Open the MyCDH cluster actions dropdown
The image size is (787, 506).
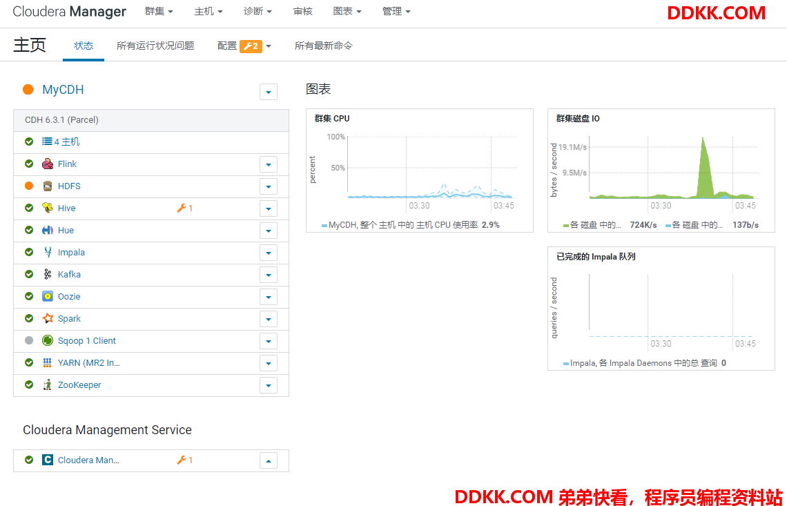269,92
